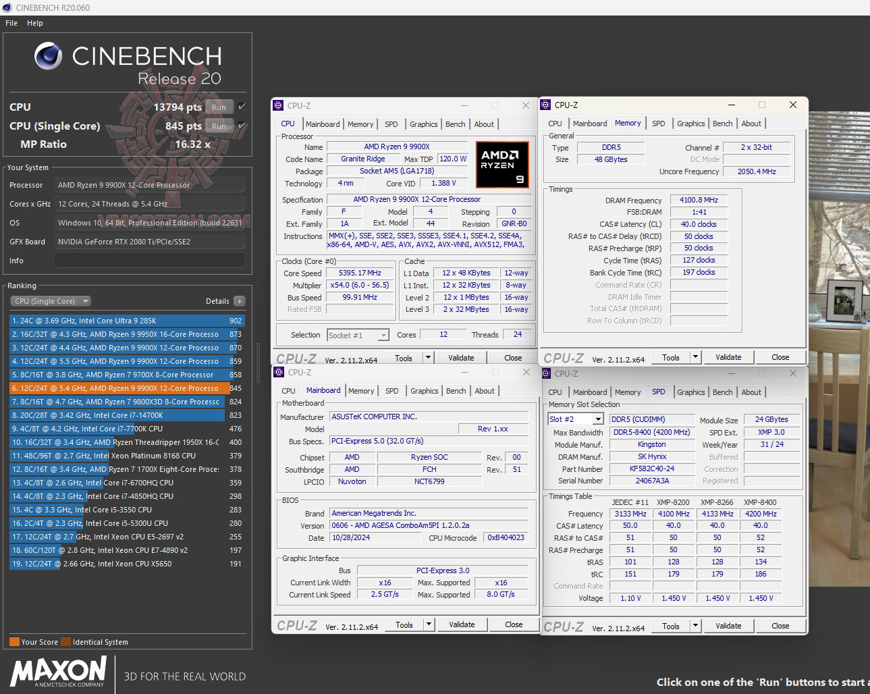
Task: Click the CPU-Z icon of the processor window title bar
Action: pyautogui.click(x=278, y=105)
